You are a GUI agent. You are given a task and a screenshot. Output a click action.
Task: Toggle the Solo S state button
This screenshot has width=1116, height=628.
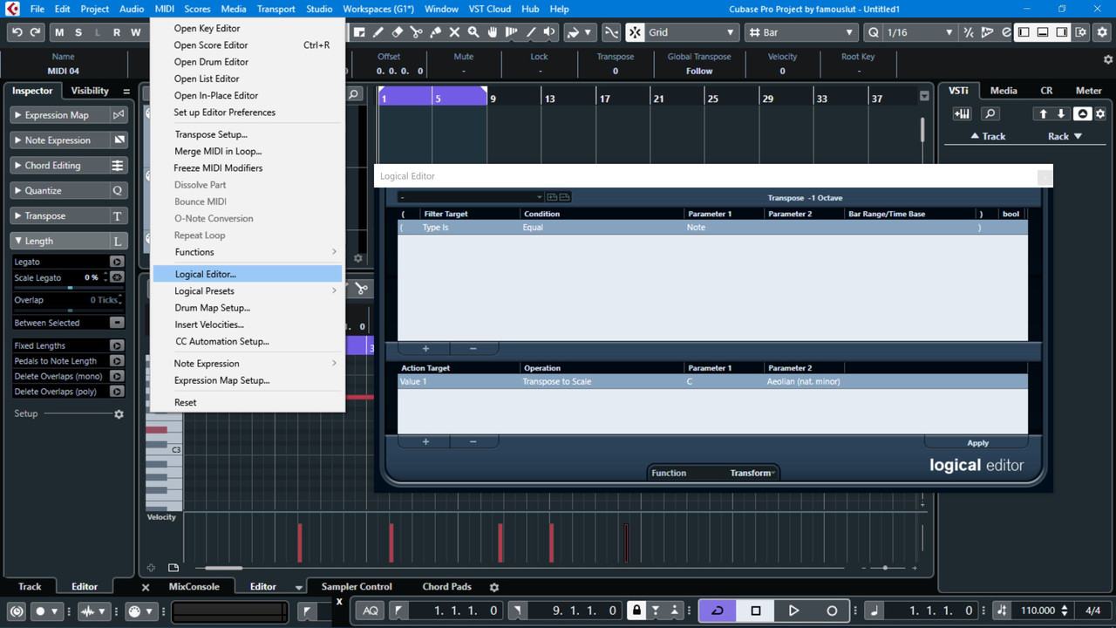(x=78, y=32)
